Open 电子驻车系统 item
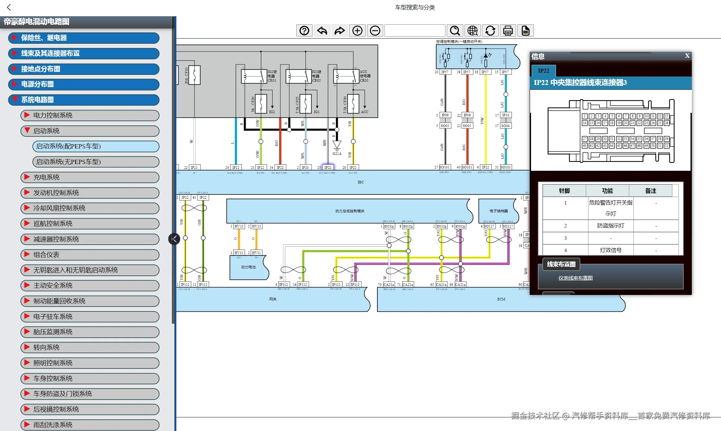The height and width of the screenshot is (431, 721). click(x=90, y=317)
